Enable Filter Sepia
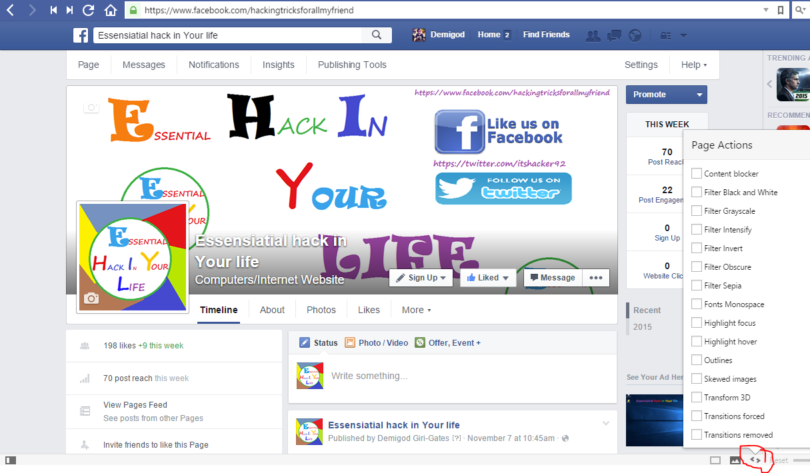The height and width of the screenshot is (473, 810). pyautogui.click(x=697, y=285)
